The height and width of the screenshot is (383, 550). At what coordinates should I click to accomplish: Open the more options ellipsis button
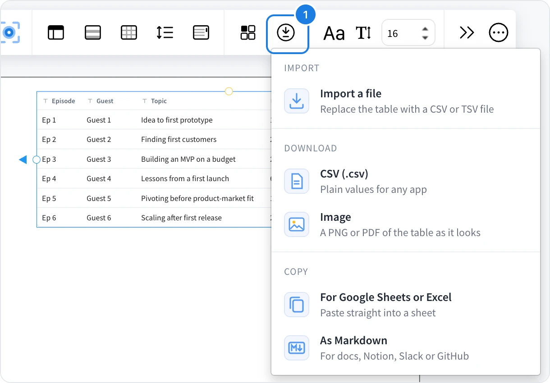coord(499,32)
